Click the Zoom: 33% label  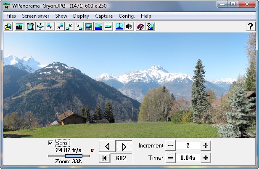point(69,161)
